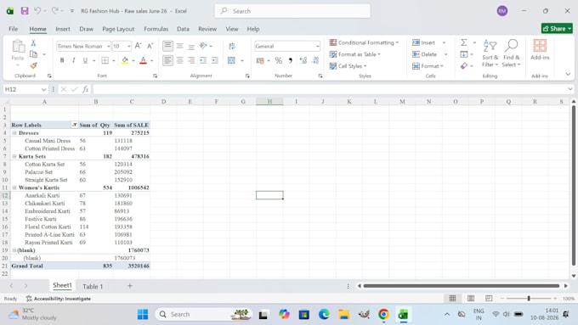Open the Times New Roman font dropdown
The height and width of the screenshot is (325, 578).
109,46
